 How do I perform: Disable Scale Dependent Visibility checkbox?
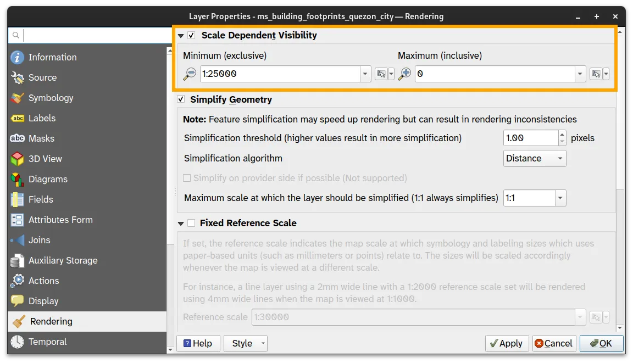[192, 35]
